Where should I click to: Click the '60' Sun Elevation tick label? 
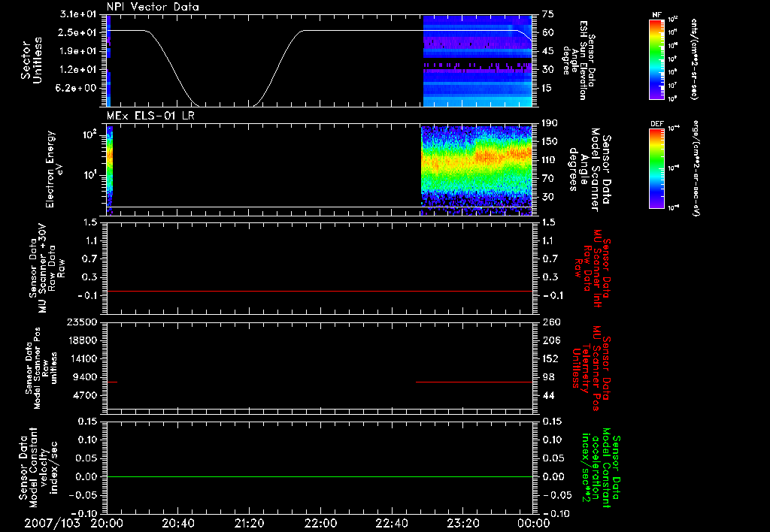548,32
